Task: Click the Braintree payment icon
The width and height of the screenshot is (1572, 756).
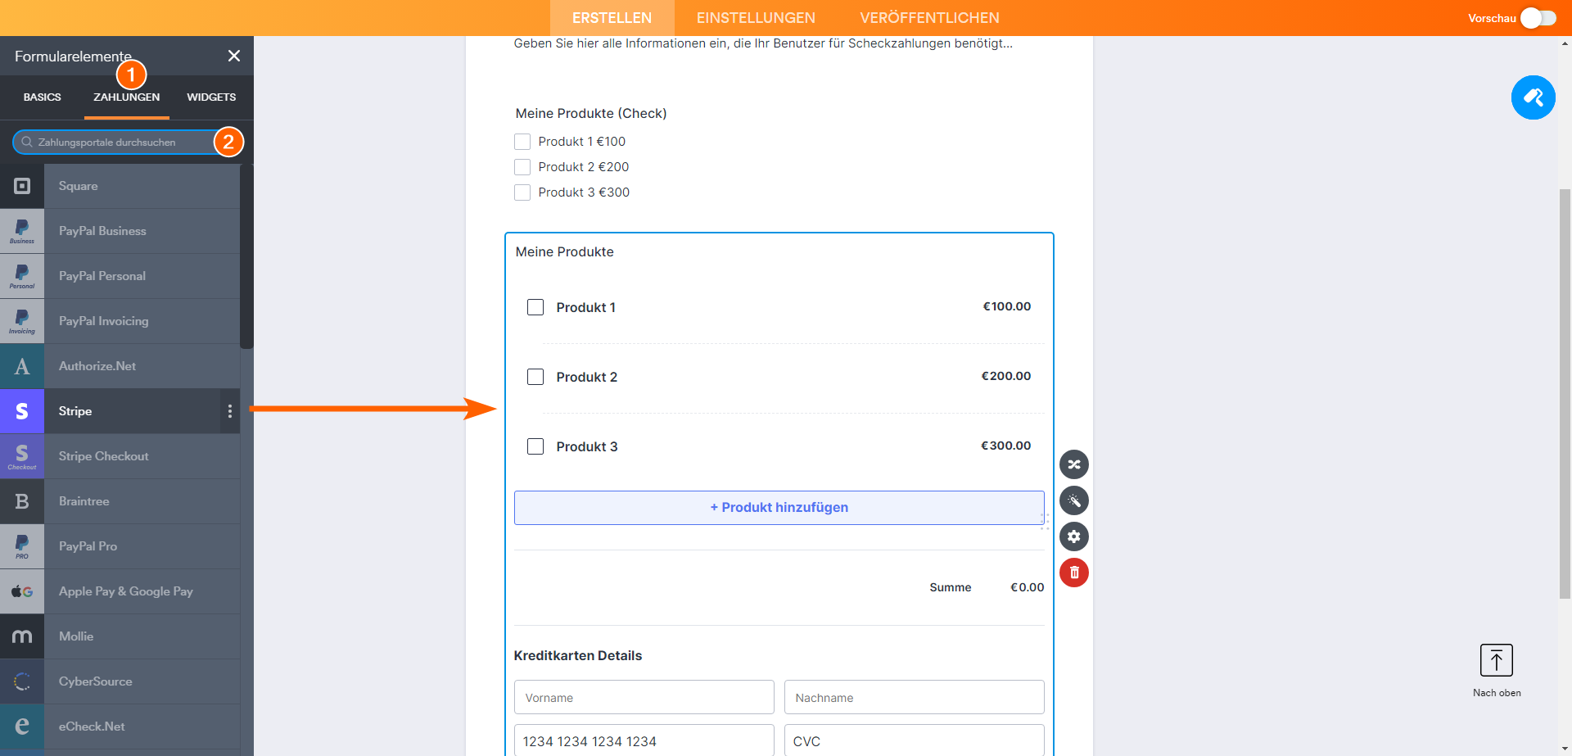Action: (x=22, y=501)
